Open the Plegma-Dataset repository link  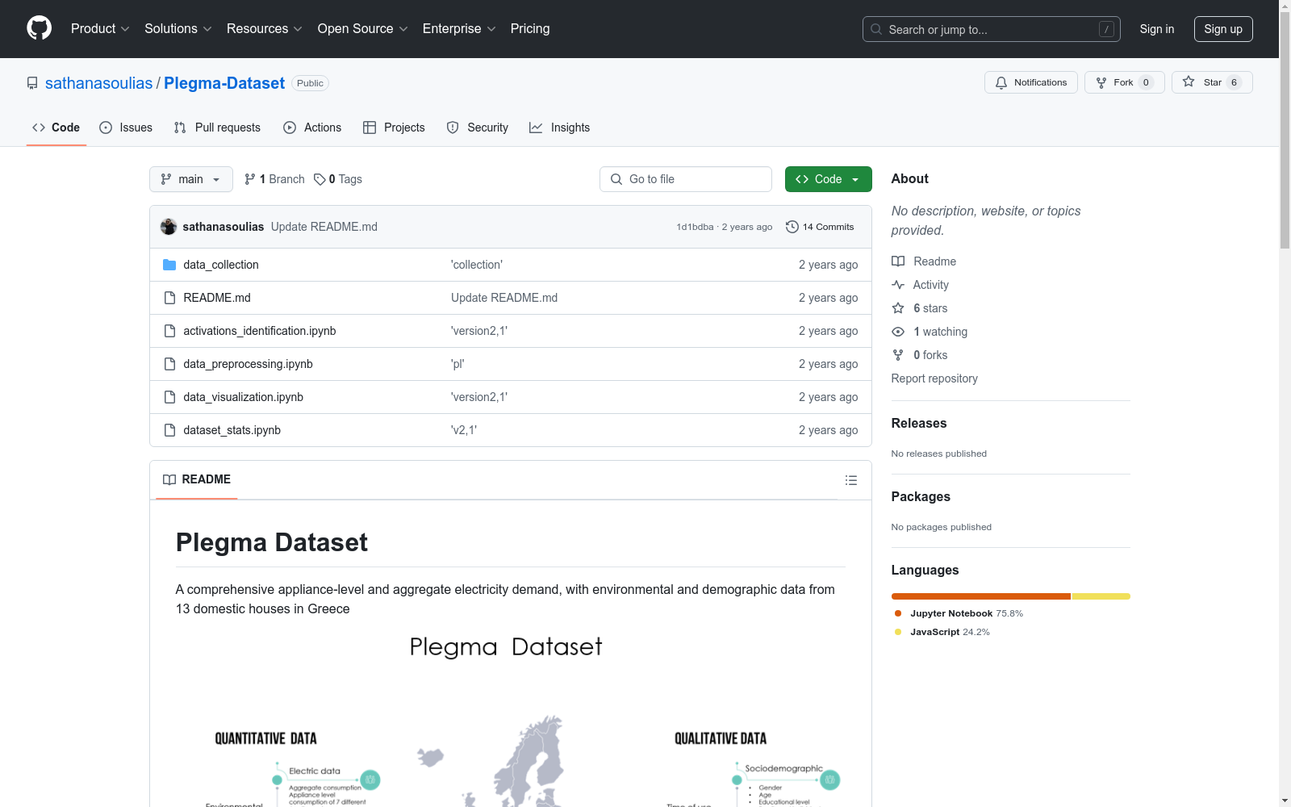pyautogui.click(x=224, y=83)
